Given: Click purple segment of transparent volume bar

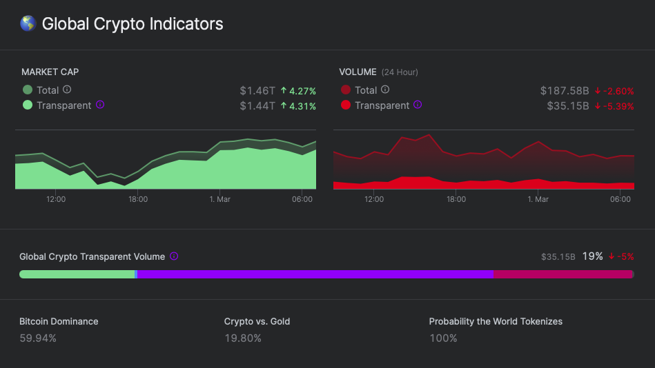Looking at the screenshot, I should (x=315, y=274).
